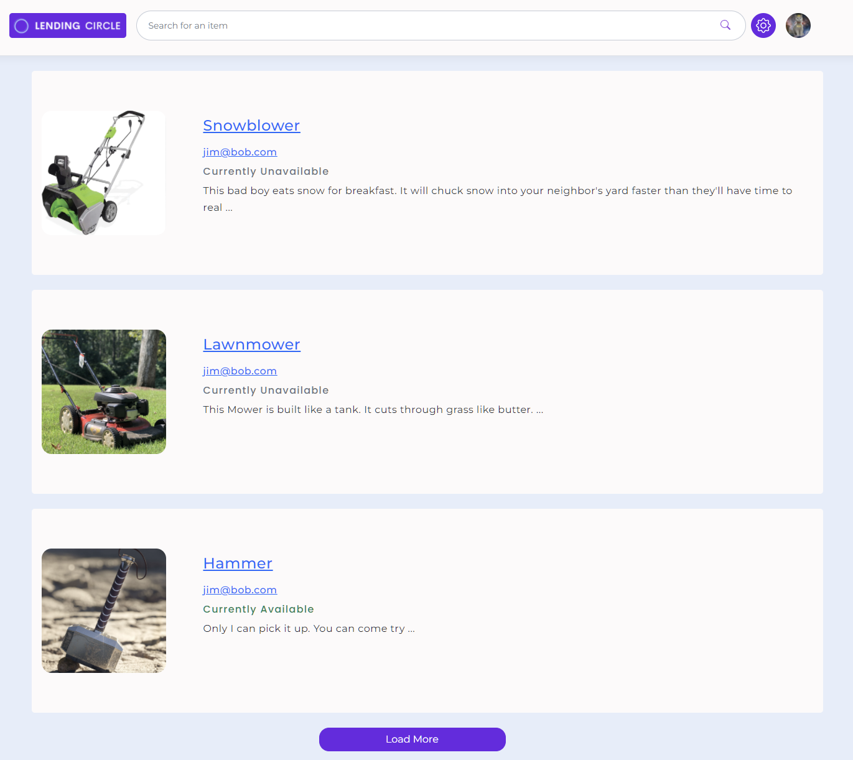The width and height of the screenshot is (853, 760).
Task: View the Hammer title link
Action: [x=238, y=563]
